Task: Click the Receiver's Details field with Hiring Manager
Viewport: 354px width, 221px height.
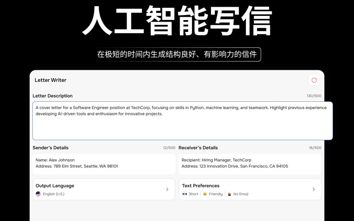Action: pyautogui.click(x=250, y=164)
